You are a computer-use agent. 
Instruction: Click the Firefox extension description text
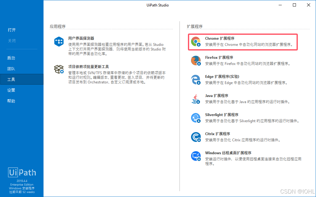coord(248,64)
